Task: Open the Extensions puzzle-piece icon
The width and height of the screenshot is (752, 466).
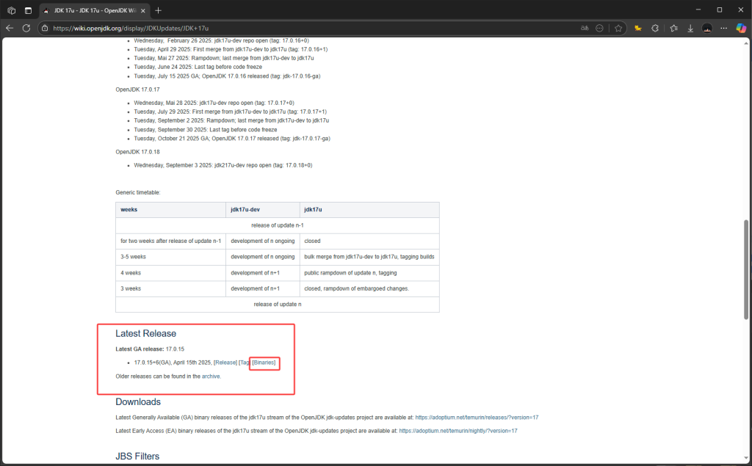Action: [655, 29]
